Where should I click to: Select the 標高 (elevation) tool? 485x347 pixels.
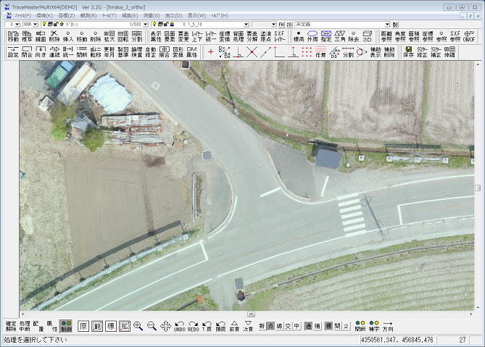click(x=299, y=36)
